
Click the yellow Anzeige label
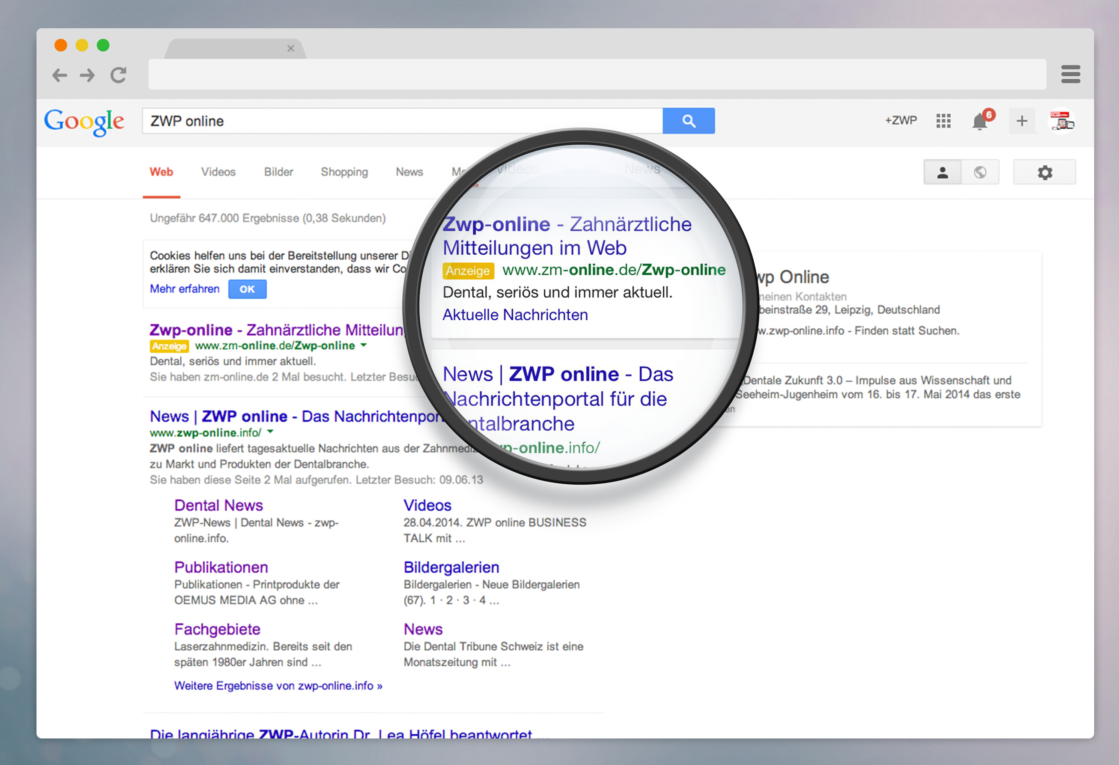[169, 346]
